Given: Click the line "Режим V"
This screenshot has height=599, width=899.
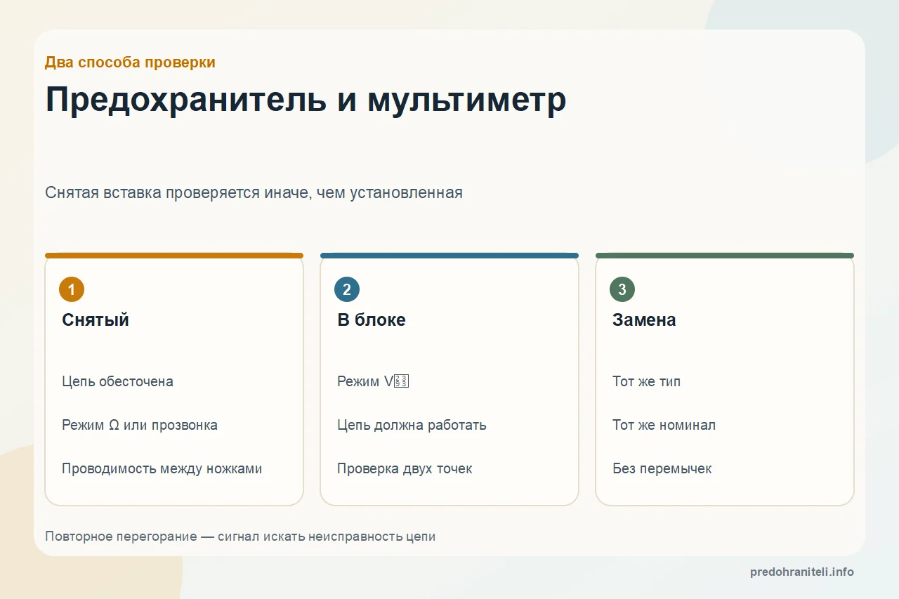Looking at the screenshot, I should coord(373,381).
